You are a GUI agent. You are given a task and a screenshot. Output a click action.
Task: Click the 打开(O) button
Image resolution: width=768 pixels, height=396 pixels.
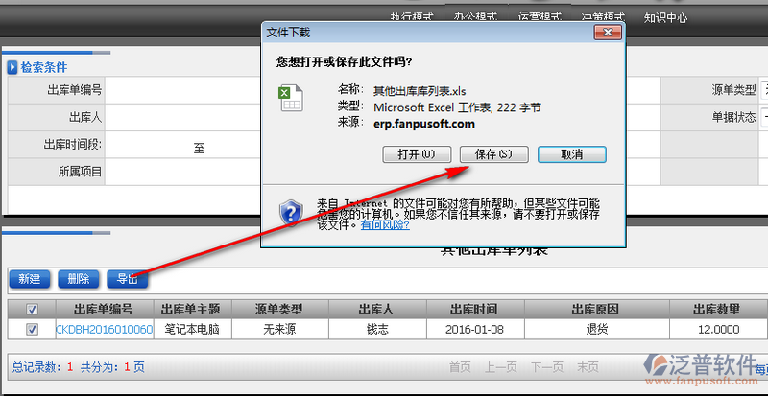tap(417, 154)
